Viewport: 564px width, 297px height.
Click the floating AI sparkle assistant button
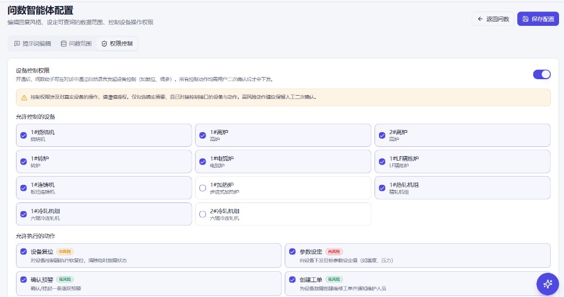coord(547,284)
